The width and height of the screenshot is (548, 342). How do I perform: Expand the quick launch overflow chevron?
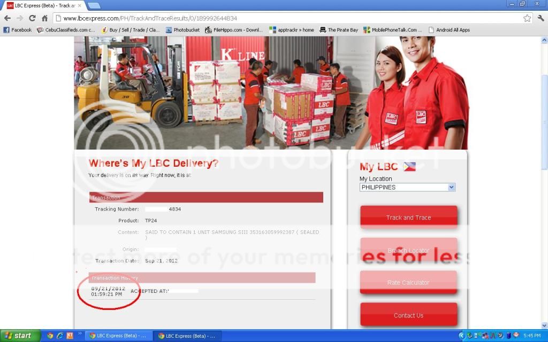[80, 333]
